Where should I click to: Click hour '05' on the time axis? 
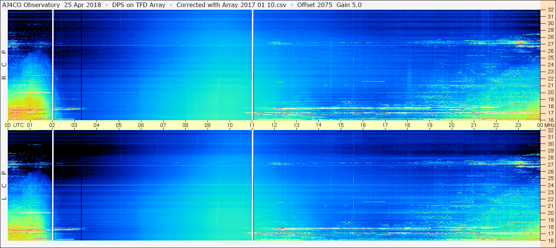(119, 125)
